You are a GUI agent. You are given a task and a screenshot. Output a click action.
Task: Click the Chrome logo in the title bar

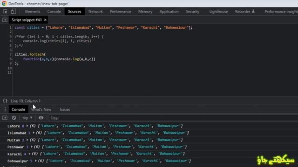click(x=4, y=4)
